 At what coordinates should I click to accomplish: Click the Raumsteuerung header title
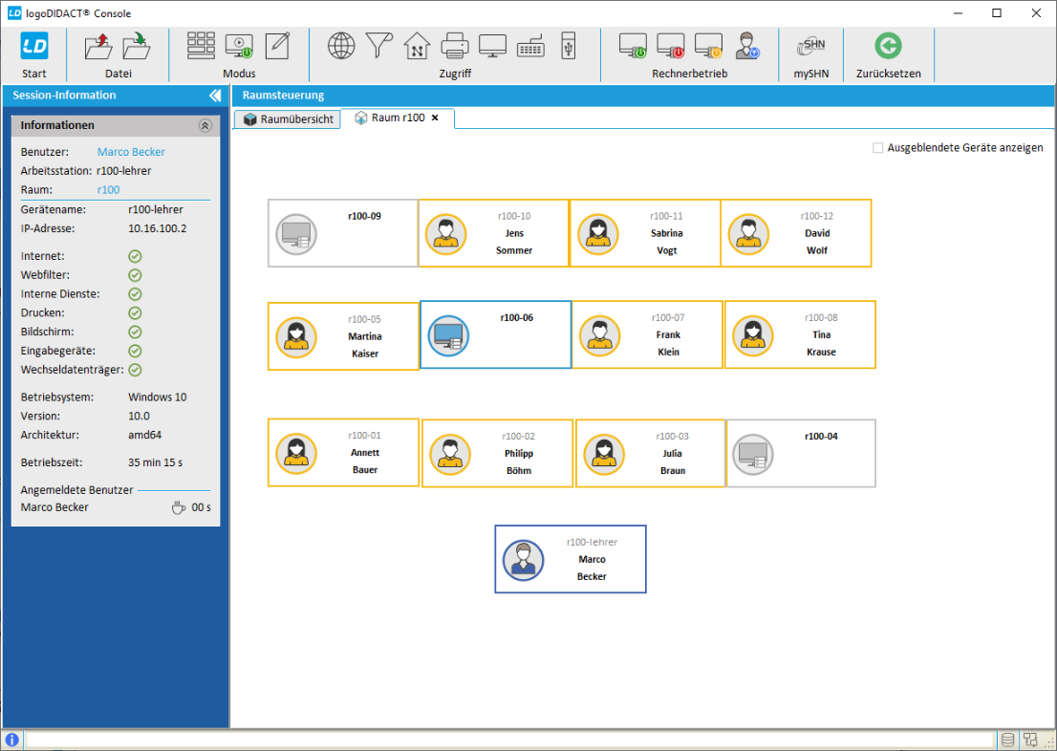[x=283, y=95]
